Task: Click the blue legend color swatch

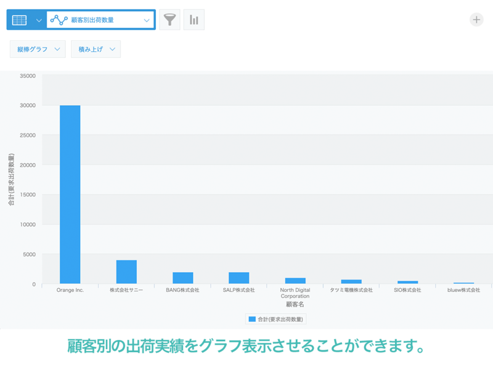Action: (252, 319)
